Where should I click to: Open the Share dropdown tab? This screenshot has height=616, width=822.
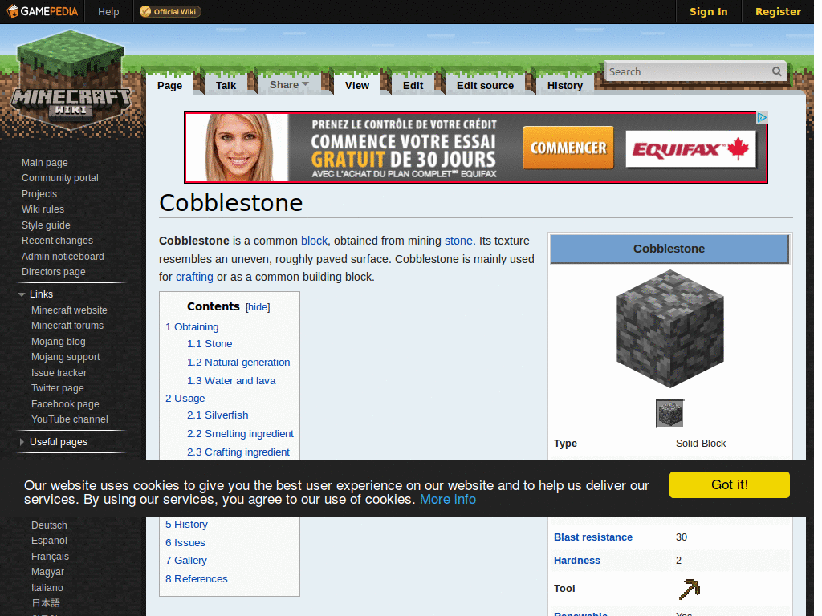click(289, 85)
